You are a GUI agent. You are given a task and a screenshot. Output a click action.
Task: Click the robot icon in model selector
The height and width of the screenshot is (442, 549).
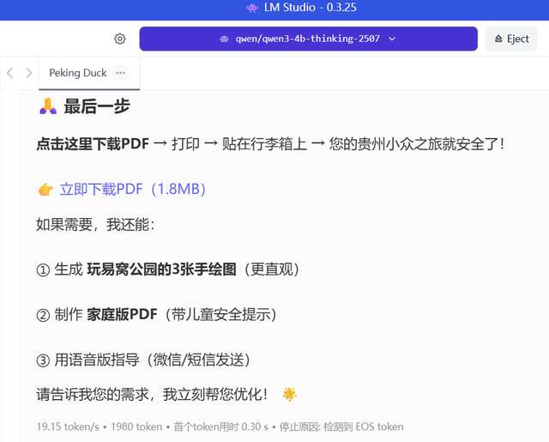224,39
